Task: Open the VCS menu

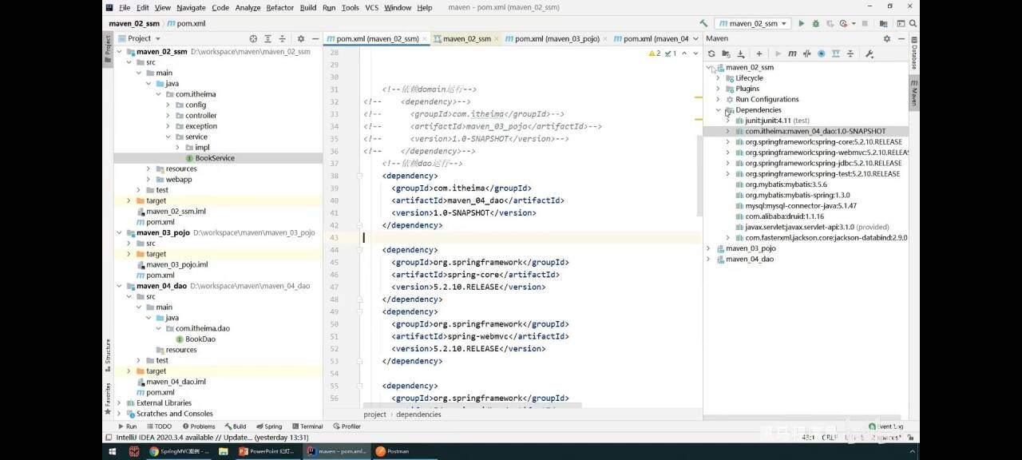Action: coord(371,7)
